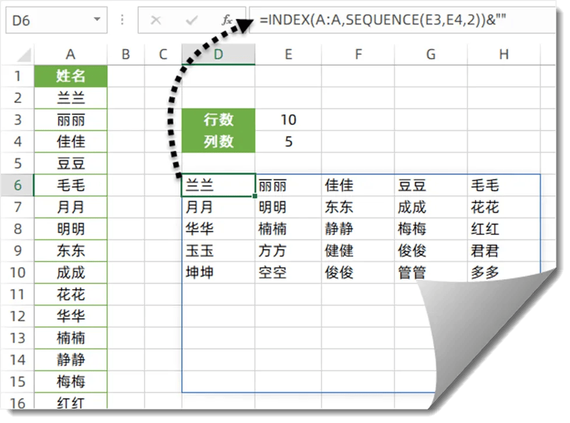Click cell F6 containing 佳佳
The width and height of the screenshot is (570, 423).
click(x=358, y=185)
